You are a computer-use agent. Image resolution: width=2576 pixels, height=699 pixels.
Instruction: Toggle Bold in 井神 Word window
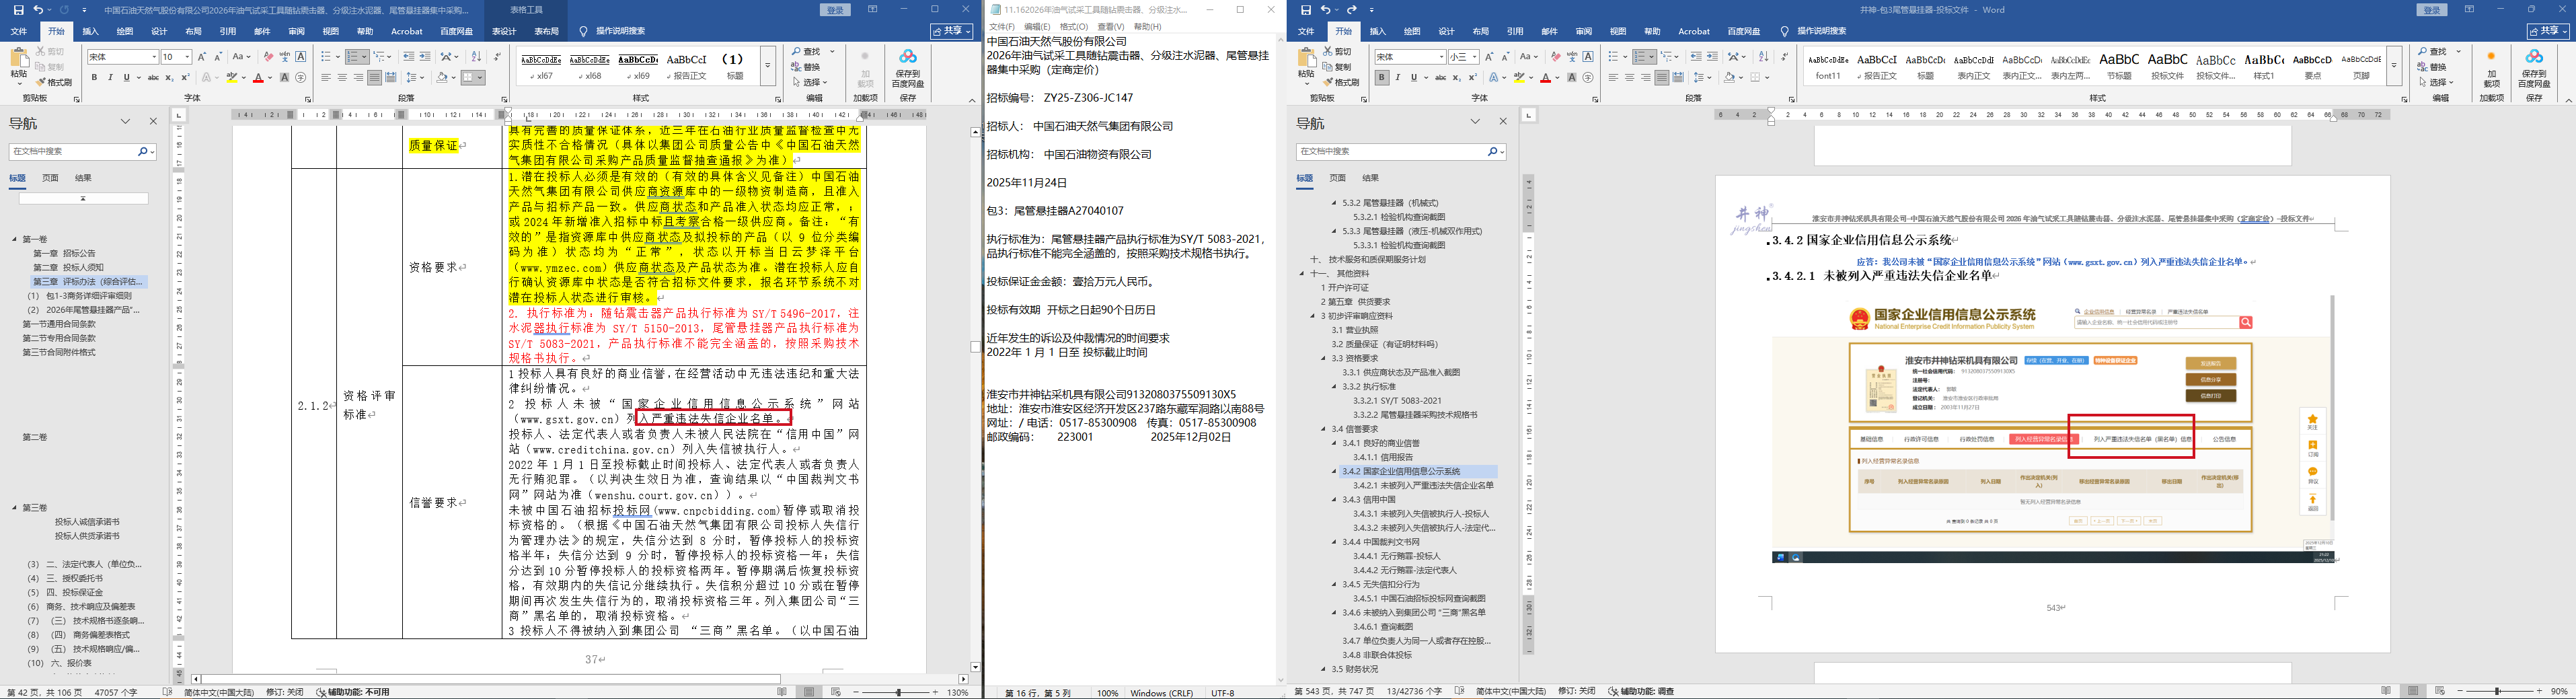click(1382, 78)
